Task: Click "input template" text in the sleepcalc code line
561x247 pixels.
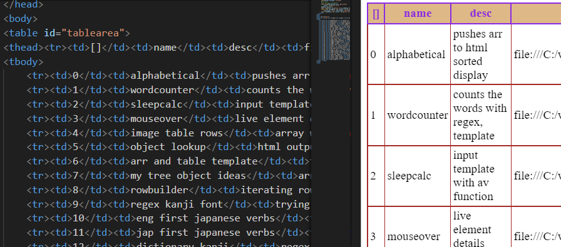Action: coord(273,104)
